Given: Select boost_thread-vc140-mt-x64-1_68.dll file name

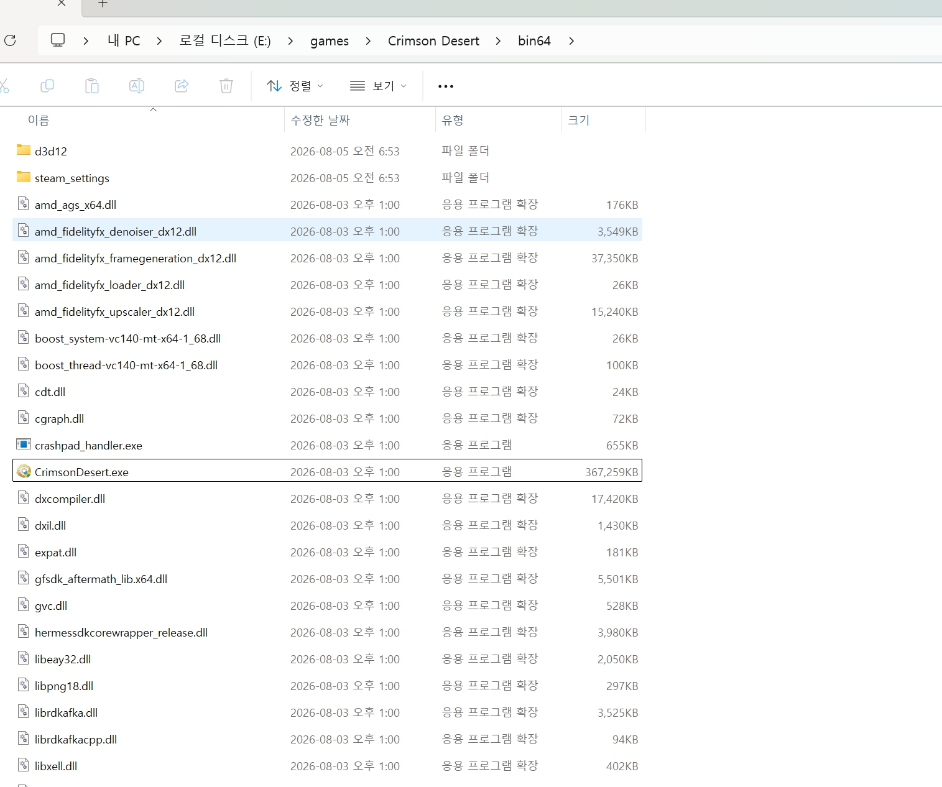Looking at the screenshot, I should coord(126,366).
